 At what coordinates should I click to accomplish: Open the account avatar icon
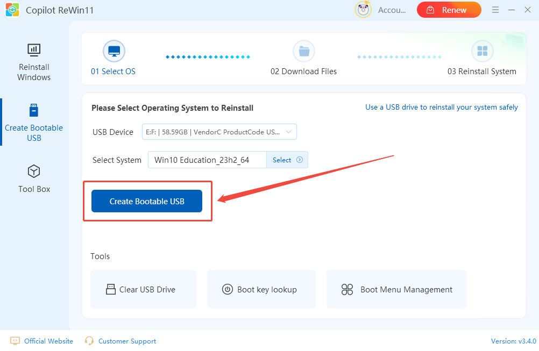[x=364, y=10]
